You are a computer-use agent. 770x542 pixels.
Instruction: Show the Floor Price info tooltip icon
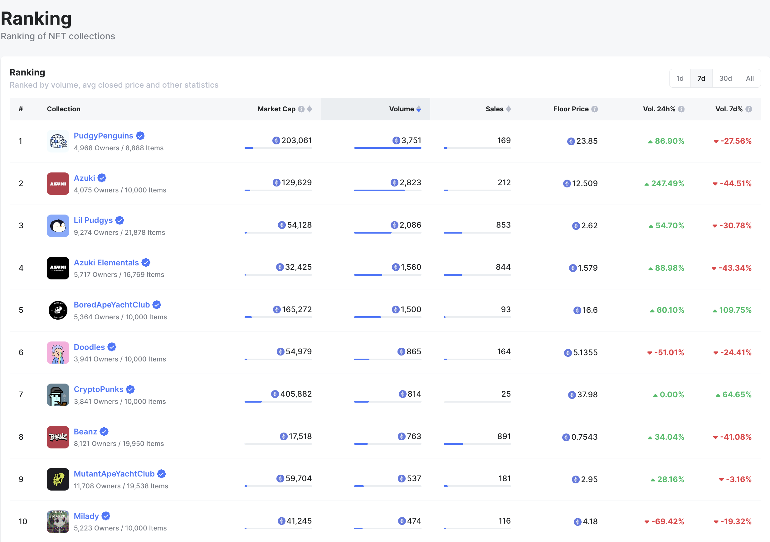(594, 109)
